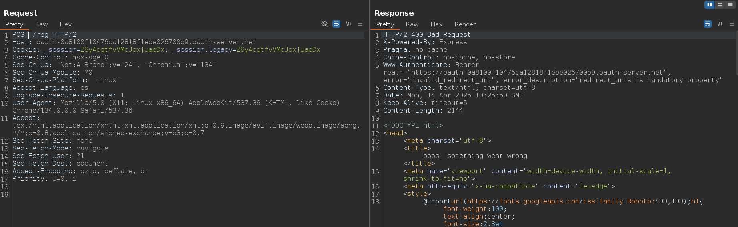738x227 pixels.
Task: Select the Response Raw tab
Action: tap(412, 24)
